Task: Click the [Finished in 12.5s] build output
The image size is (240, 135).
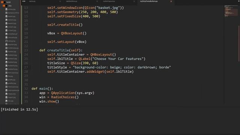Action: [x=19, y=109]
